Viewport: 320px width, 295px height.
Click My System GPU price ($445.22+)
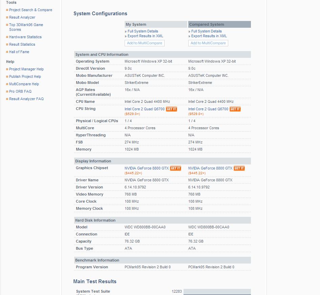click(133, 173)
